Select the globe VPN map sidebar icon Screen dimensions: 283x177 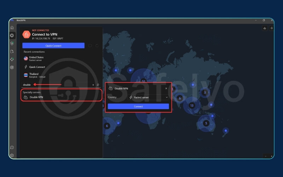coord(12,35)
